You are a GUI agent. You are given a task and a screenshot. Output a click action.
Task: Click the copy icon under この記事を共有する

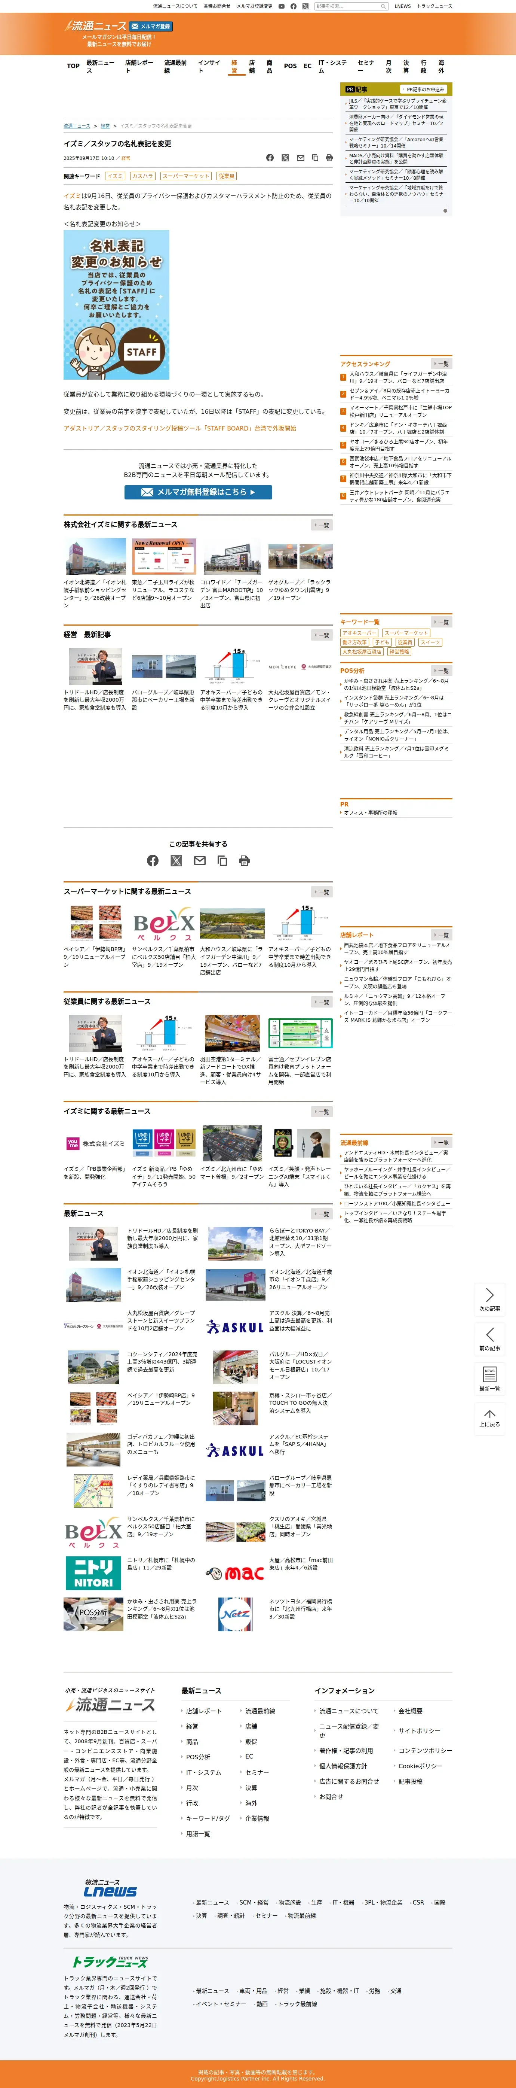[x=222, y=860]
